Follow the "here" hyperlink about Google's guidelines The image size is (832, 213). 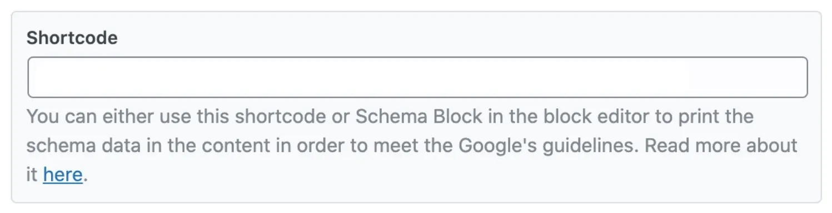63,175
